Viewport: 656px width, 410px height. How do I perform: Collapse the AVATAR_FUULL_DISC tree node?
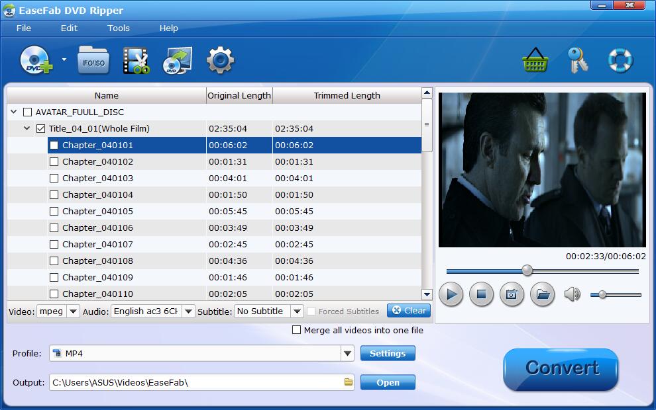tap(13, 112)
